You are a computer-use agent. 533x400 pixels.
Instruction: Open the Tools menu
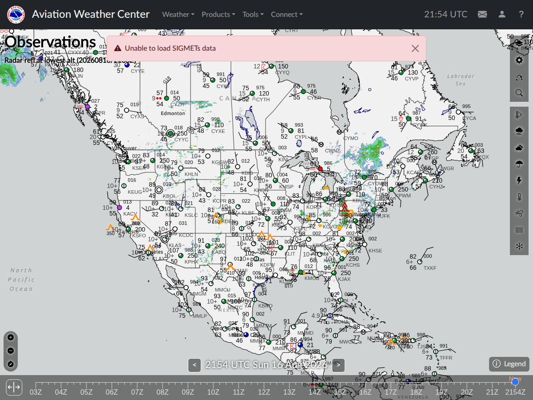coord(253,14)
